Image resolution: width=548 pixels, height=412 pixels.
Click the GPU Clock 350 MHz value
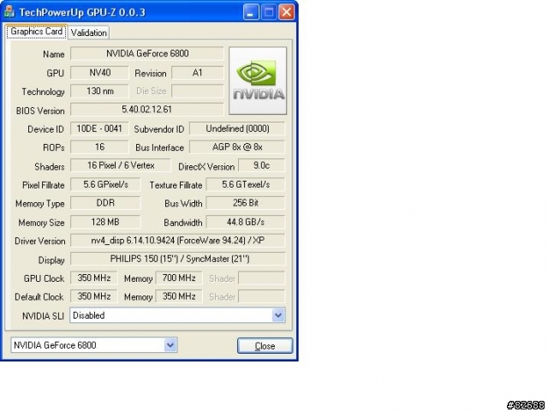pos(94,278)
